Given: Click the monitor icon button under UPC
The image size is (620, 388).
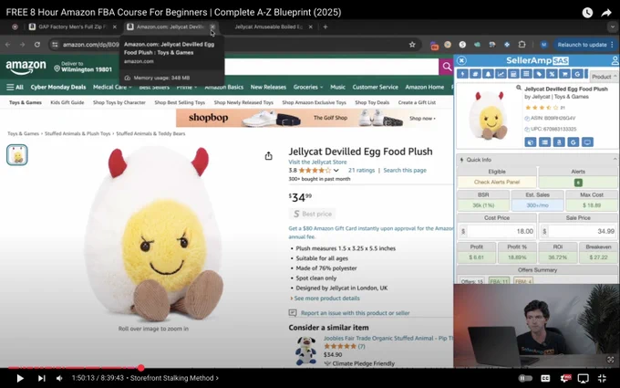Looking at the screenshot, I should click(587, 142).
